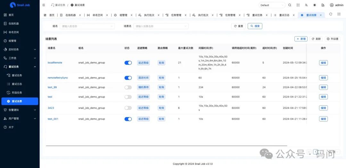Image resolution: width=346 pixels, height=168 pixels.
Task: Go to pagination previous page arrow
Action: point(309,152)
